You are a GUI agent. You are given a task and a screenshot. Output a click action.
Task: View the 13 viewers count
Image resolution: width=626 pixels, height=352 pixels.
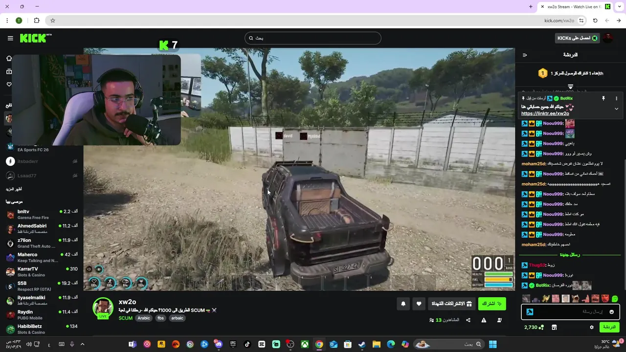pos(444,320)
